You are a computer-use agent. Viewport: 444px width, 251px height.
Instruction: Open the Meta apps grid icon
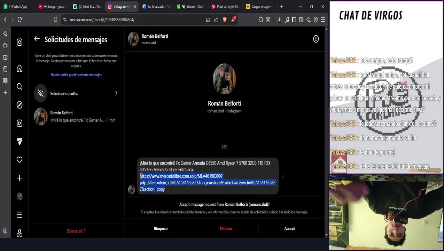[x=20, y=233]
